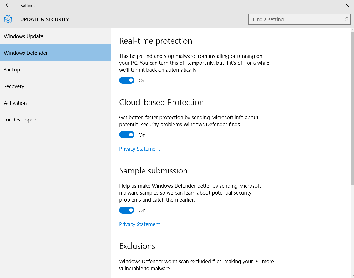Turn off Real-time protection
Screen dimensions: 354x278
(127, 80)
